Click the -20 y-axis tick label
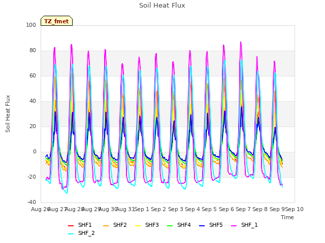 pos(31,177)
